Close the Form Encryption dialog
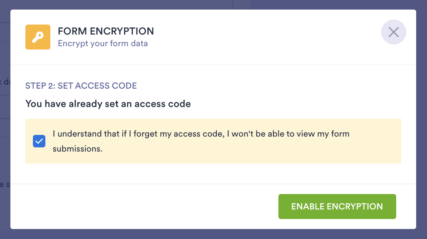The width and height of the screenshot is (427, 239). pos(393,32)
